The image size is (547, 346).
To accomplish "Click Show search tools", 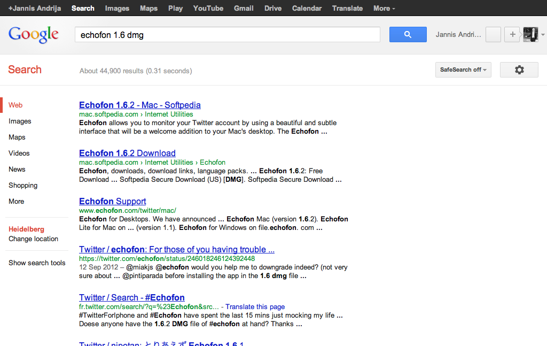I will click(37, 263).
